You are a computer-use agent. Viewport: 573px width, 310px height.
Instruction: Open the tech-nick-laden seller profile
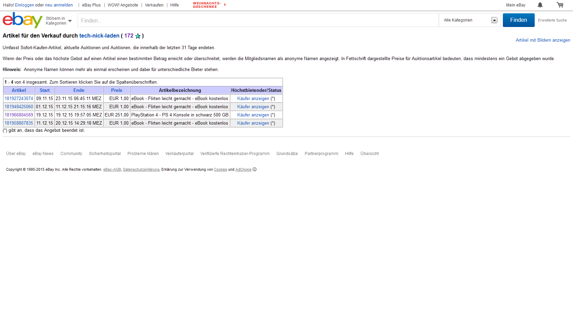click(x=99, y=36)
